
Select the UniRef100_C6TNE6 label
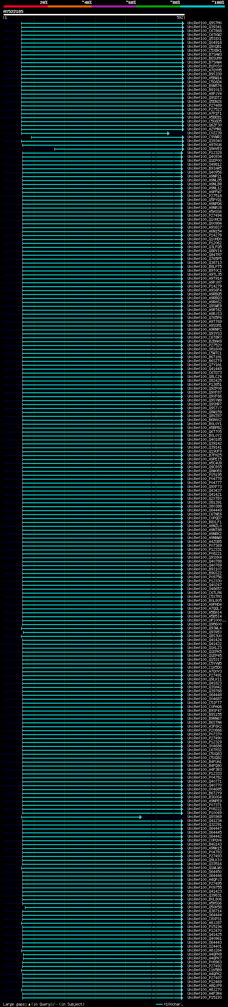(x=204, y=514)
